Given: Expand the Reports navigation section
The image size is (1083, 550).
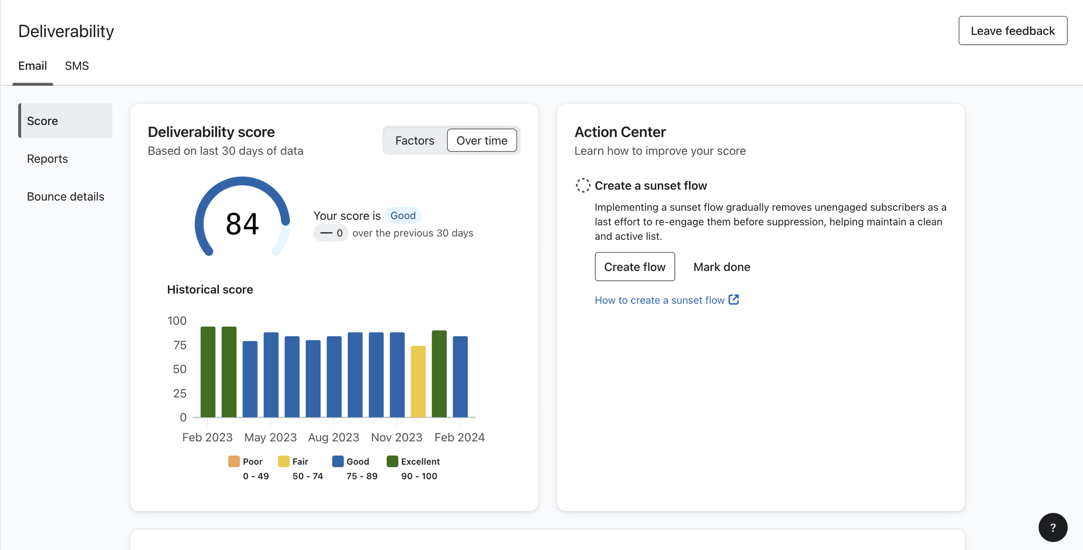Looking at the screenshot, I should [x=47, y=158].
